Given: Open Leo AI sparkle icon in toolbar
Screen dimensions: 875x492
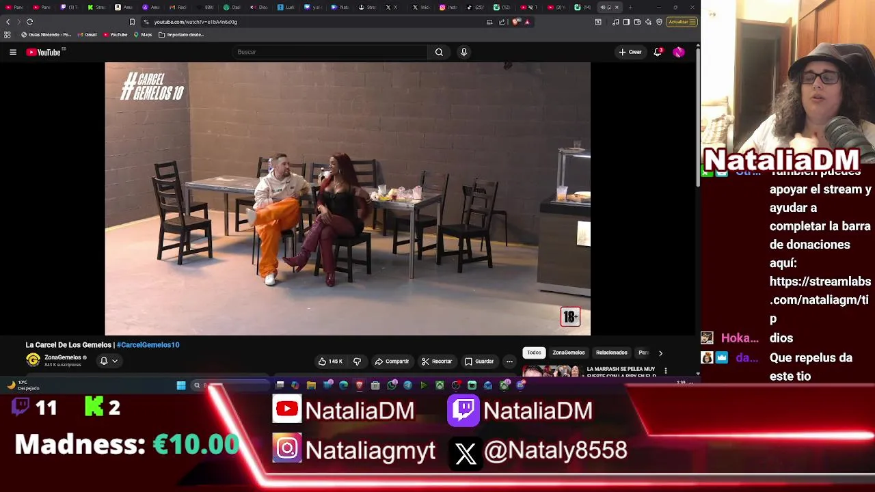Looking at the screenshot, I should [648, 22].
